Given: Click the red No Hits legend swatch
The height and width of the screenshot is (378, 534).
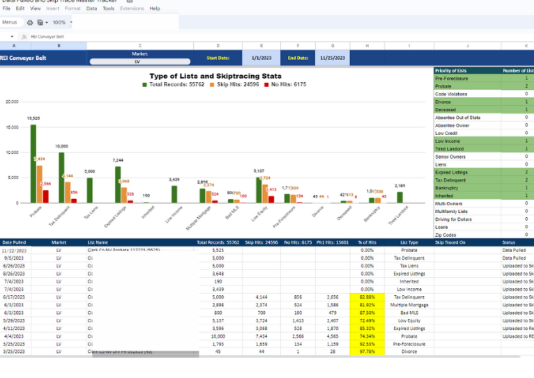Looking at the screenshot, I should (266, 85).
